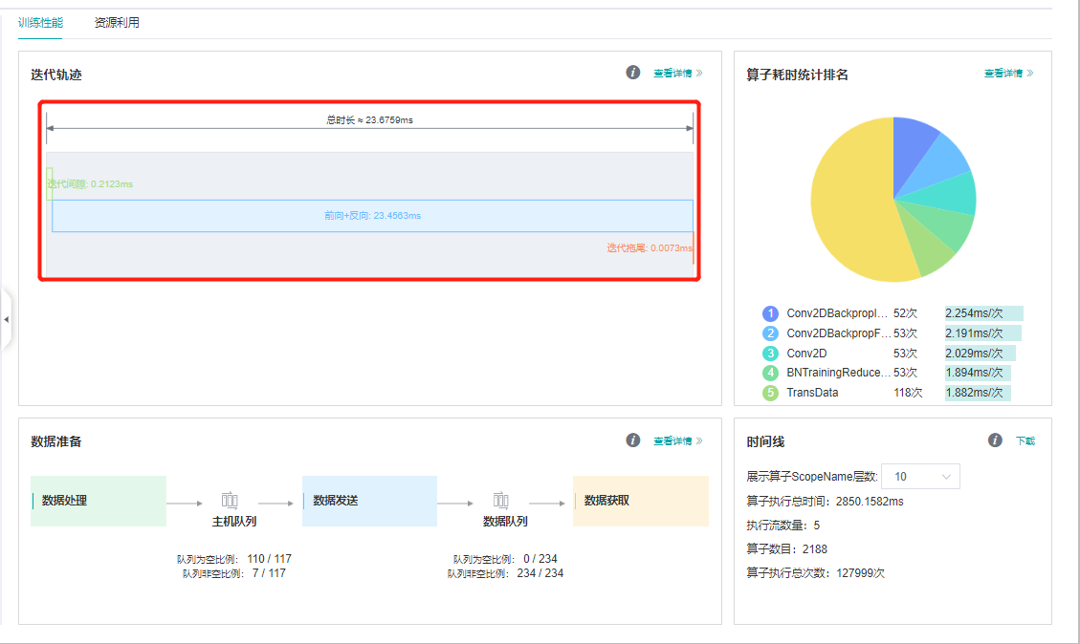Click the 数据处理 stage block

tap(99, 501)
